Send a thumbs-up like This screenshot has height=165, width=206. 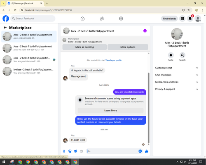[x=147, y=151]
